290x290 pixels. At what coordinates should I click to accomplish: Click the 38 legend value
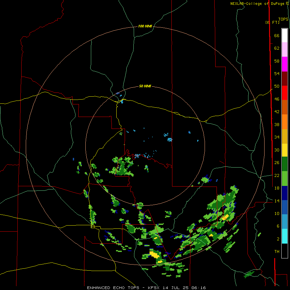pyautogui.click(x=277, y=124)
